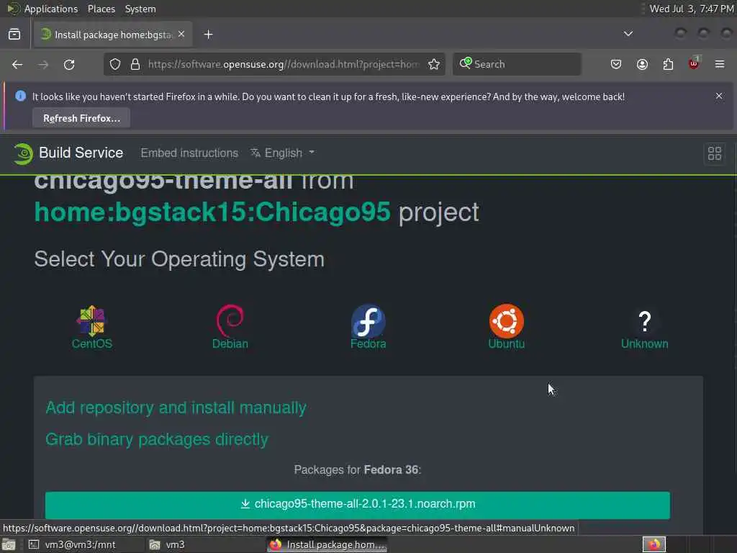Click the Firefox workspace icon at taskbar right
The image size is (737, 553).
(x=654, y=544)
